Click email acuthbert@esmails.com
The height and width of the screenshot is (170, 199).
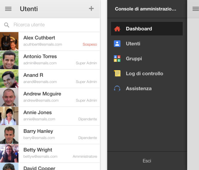(x=43, y=44)
